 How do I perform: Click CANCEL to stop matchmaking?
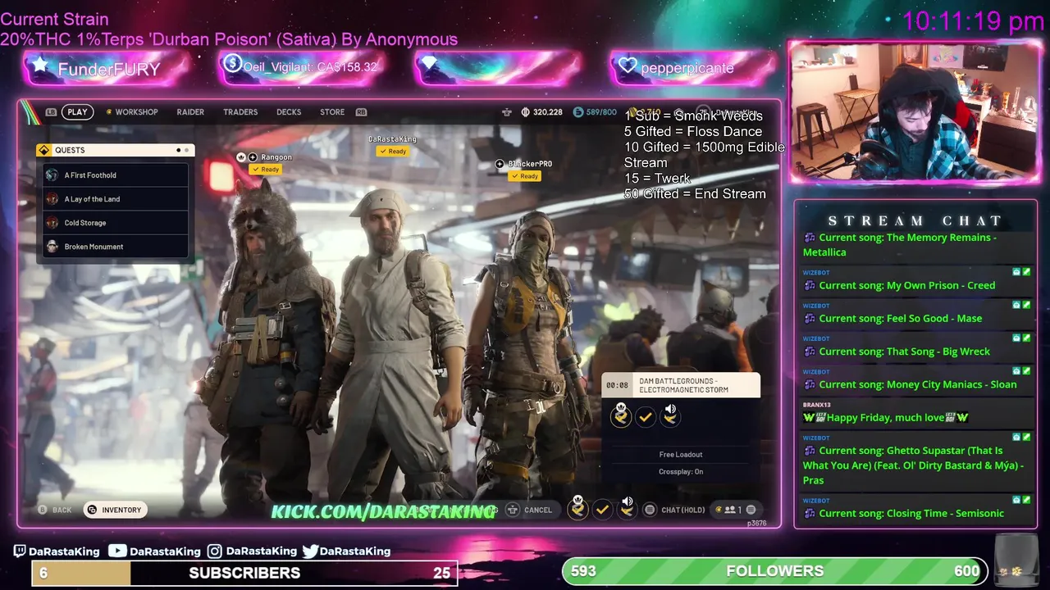[538, 510]
